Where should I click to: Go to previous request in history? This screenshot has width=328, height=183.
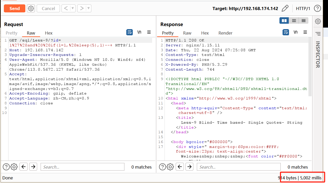[66, 9]
